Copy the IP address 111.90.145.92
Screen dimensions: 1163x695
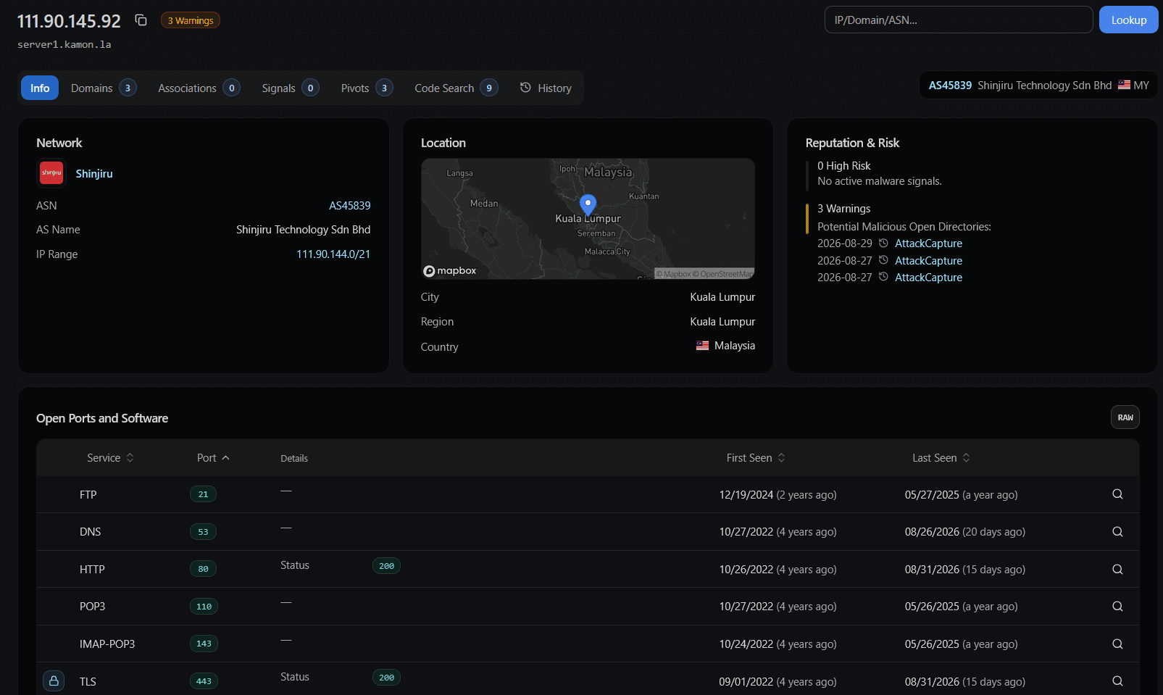(x=141, y=20)
